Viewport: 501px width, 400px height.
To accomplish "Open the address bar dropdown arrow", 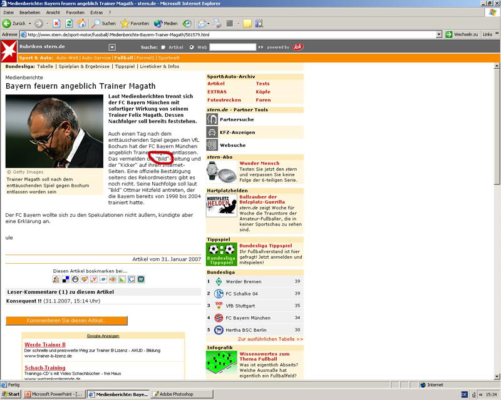I will point(439,34).
